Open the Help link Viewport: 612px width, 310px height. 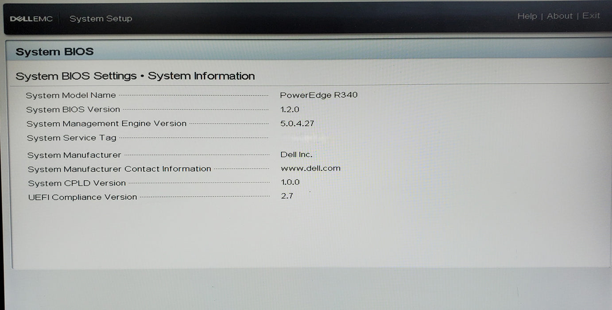(x=527, y=16)
